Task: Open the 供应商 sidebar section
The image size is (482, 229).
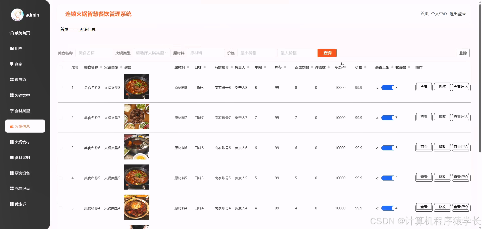Action: pos(20,80)
